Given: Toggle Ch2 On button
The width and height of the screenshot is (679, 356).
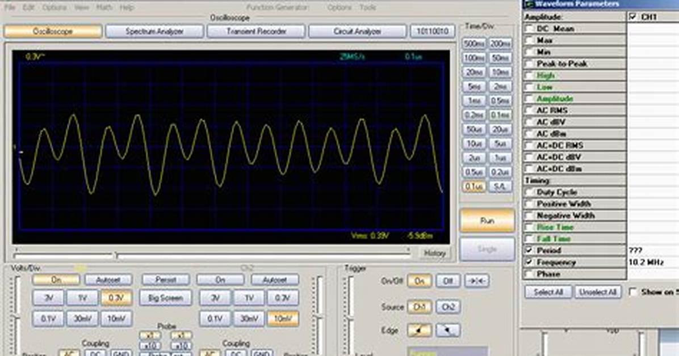Looking at the screenshot, I should [x=220, y=280].
